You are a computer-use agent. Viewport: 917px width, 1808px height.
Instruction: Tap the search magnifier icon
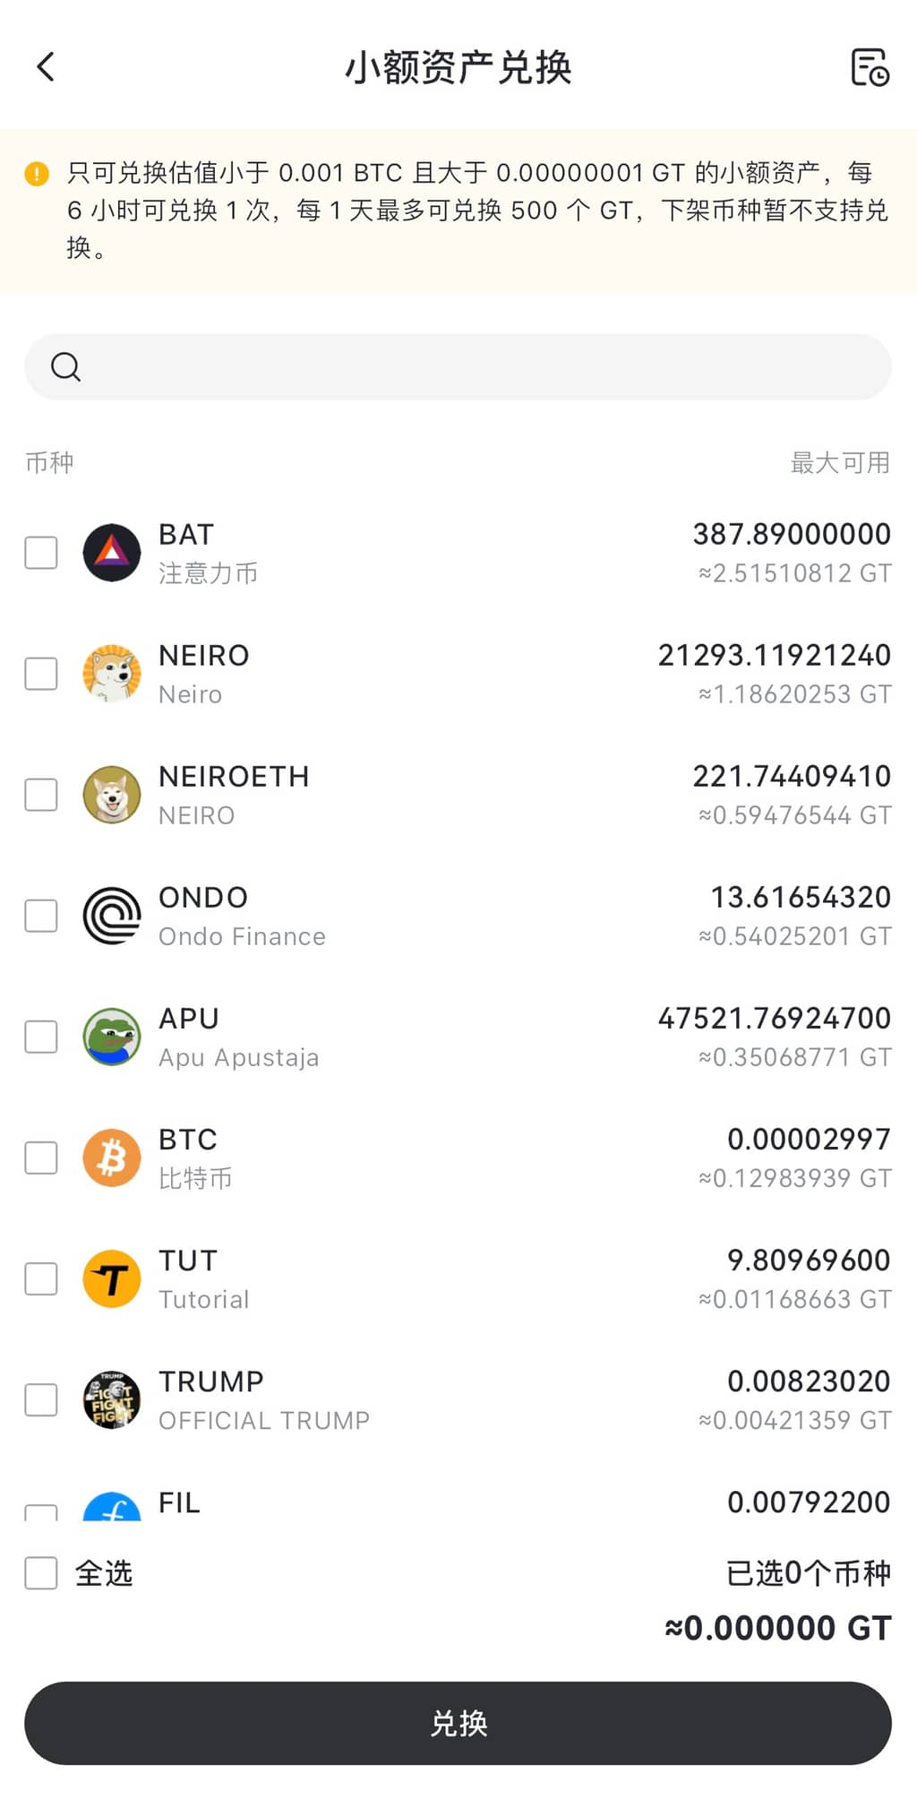coord(65,366)
